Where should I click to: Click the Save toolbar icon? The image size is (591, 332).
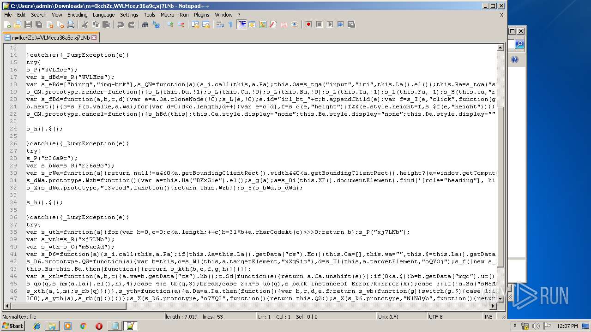pyautogui.click(x=28, y=24)
